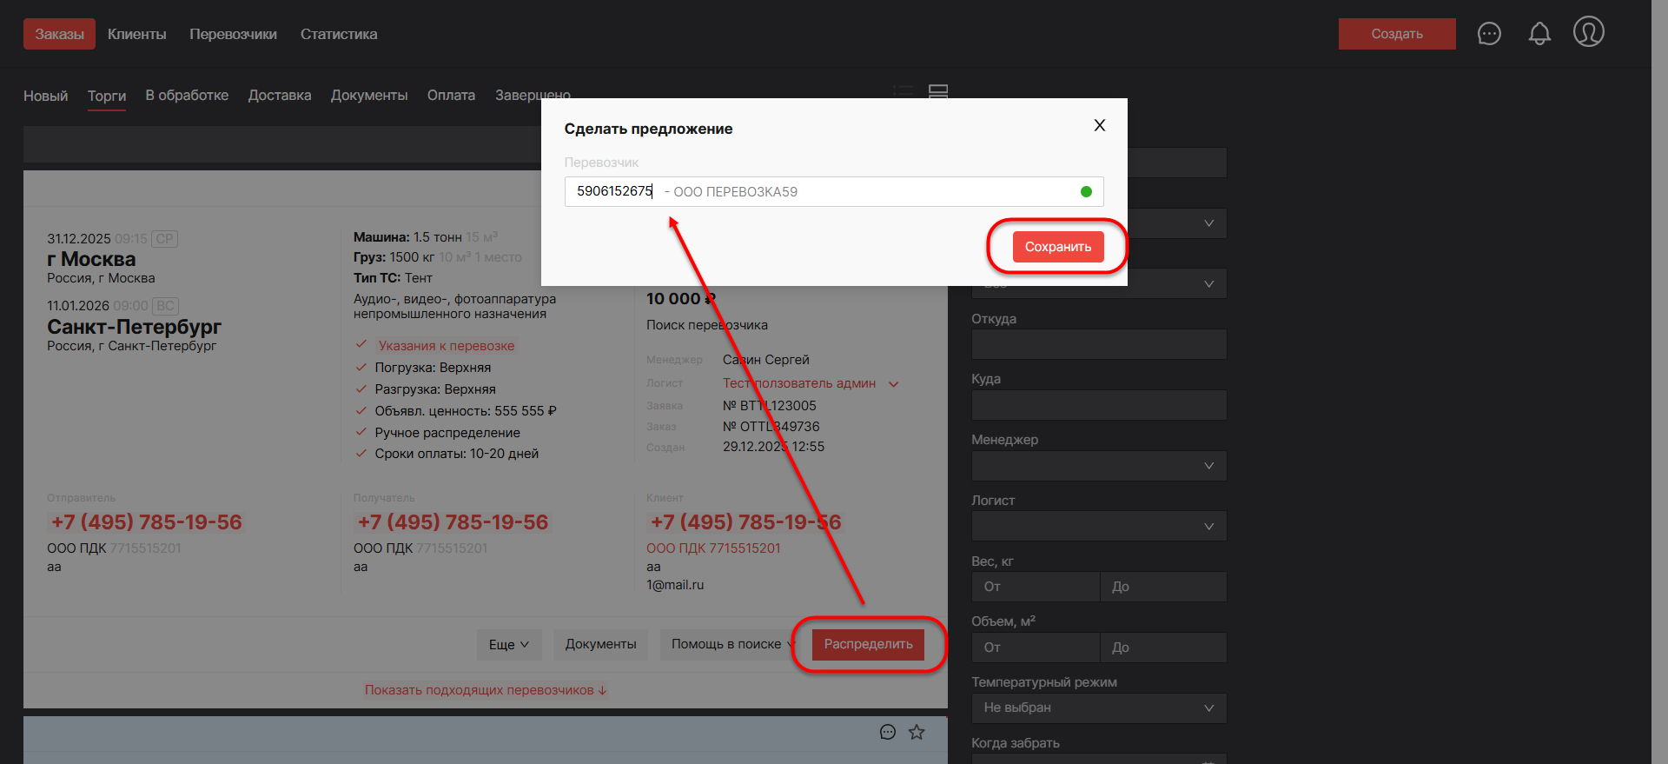1668x764 pixels.
Task: Close the Сделать предложение dialog
Action: pos(1099,125)
